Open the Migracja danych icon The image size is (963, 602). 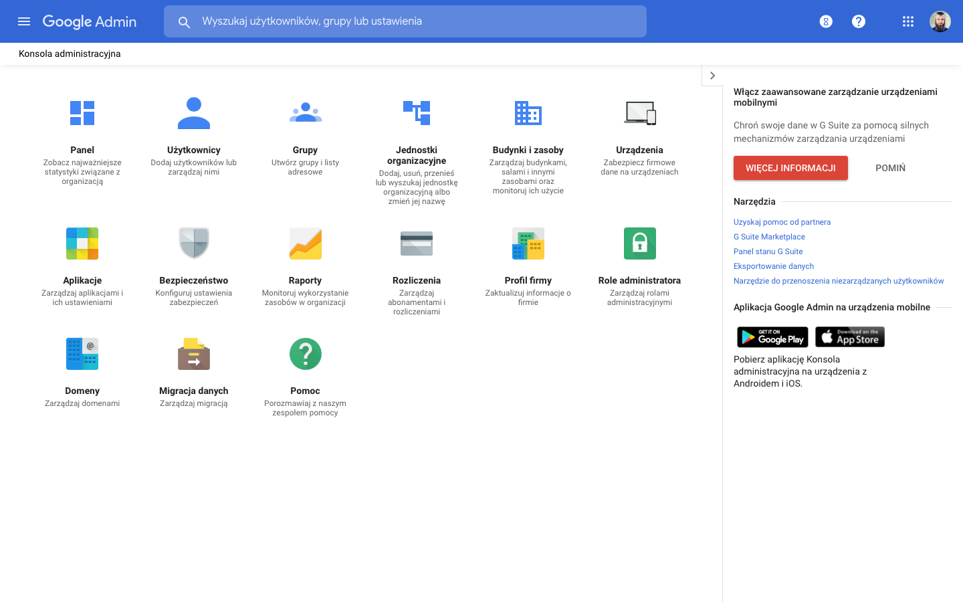tap(194, 354)
